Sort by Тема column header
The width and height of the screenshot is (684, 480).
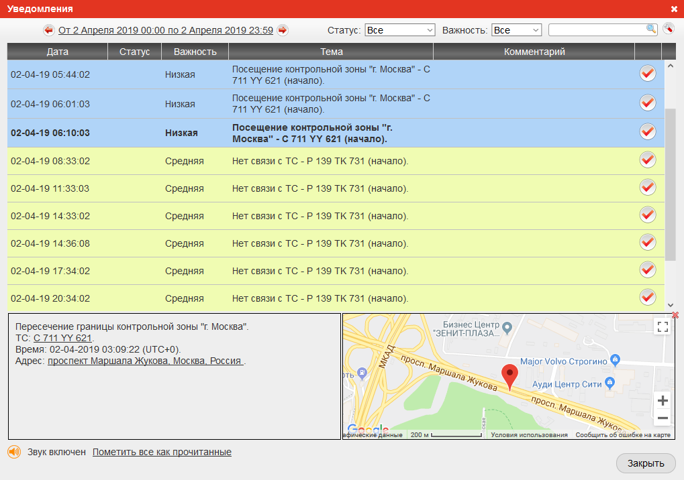pyautogui.click(x=331, y=52)
